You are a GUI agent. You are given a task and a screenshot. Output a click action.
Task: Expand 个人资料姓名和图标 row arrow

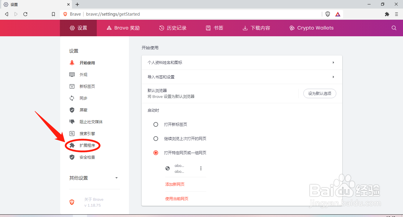(333, 63)
